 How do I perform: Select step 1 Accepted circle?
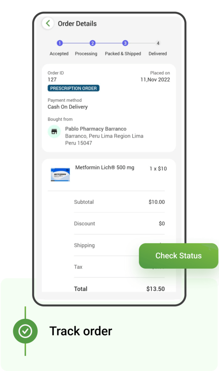click(x=60, y=43)
